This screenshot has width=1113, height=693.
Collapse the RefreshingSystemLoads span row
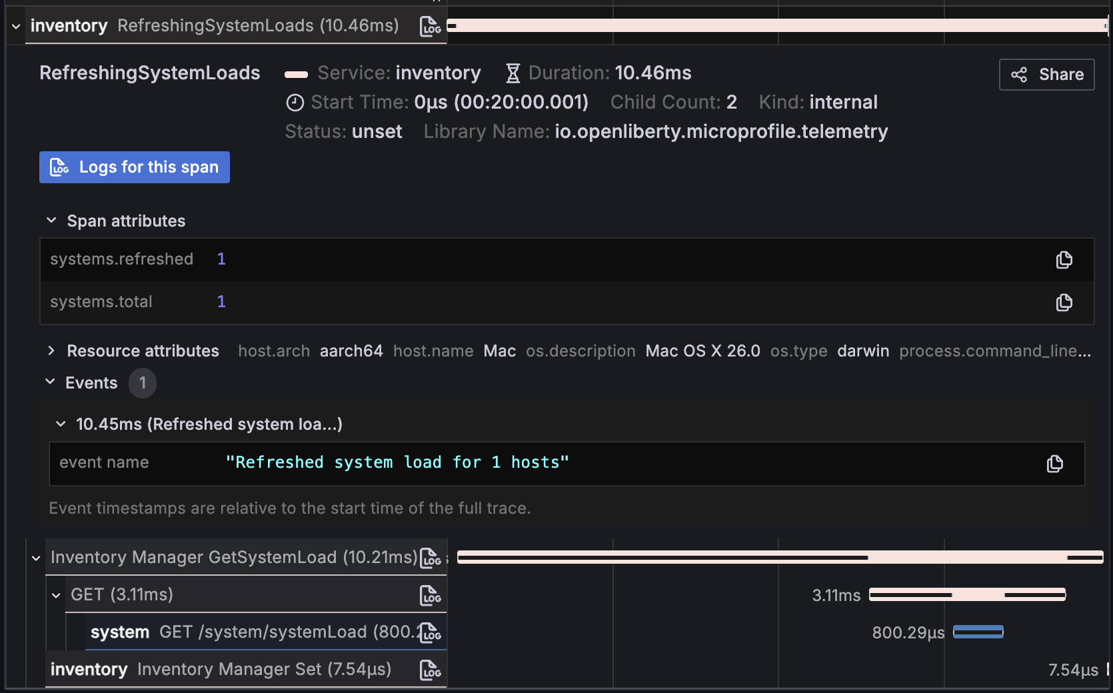(16, 27)
